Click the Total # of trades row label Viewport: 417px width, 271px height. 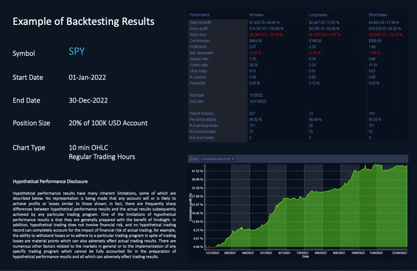click(x=202, y=114)
